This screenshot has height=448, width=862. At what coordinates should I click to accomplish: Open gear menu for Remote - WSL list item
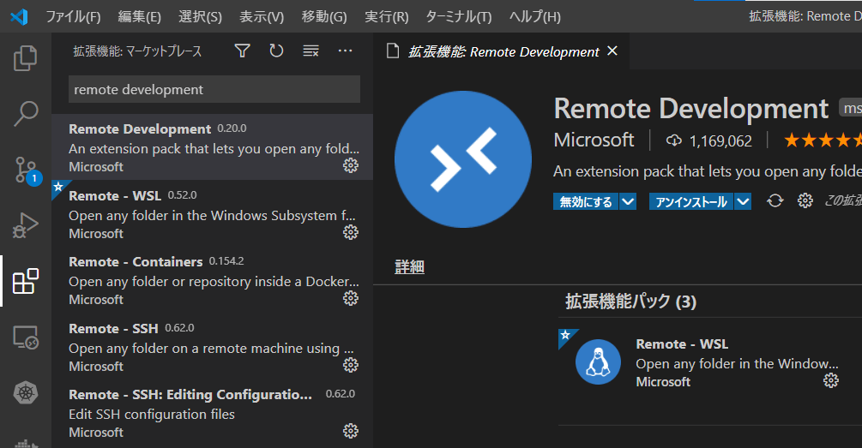(x=351, y=232)
